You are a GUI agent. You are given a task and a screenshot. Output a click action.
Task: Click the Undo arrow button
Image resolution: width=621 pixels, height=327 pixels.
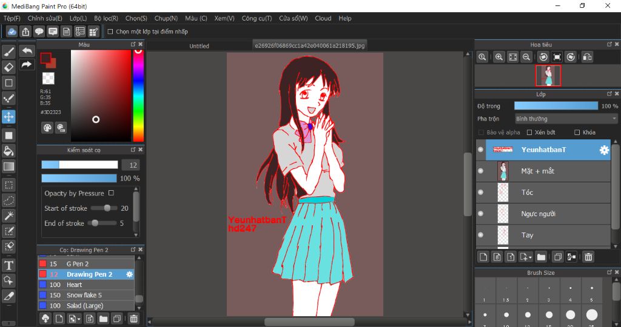[x=27, y=51]
